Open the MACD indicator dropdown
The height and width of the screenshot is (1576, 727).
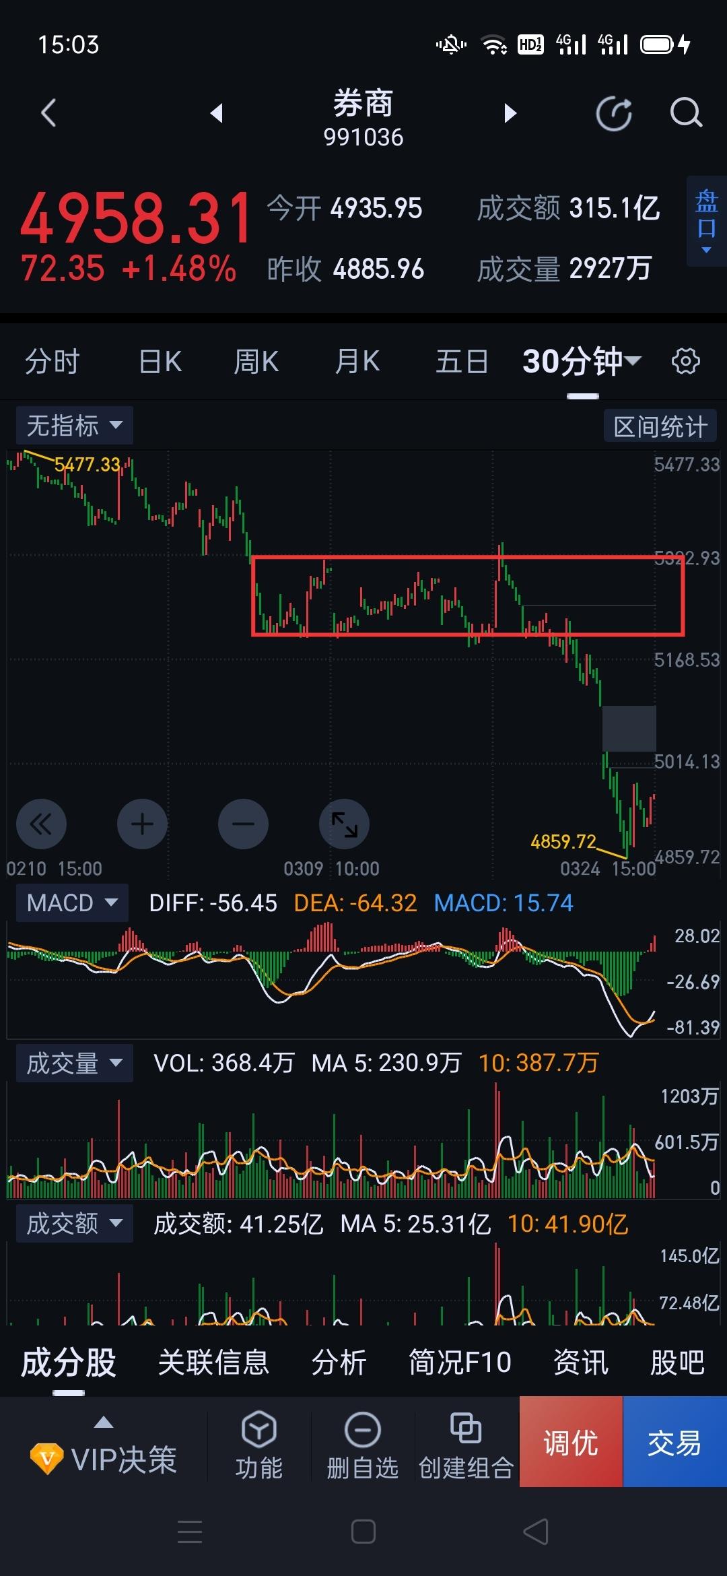click(72, 902)
